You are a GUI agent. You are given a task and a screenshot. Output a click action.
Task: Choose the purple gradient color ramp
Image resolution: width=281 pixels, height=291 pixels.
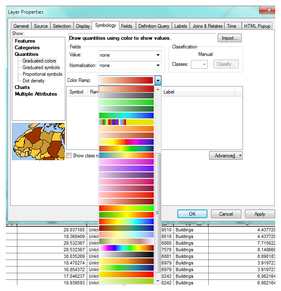(126, 168)
